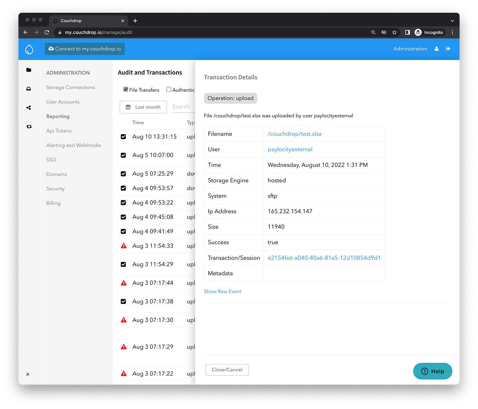Open the calendar icon in date filter
478x409 pixels.
pos(127,107)
